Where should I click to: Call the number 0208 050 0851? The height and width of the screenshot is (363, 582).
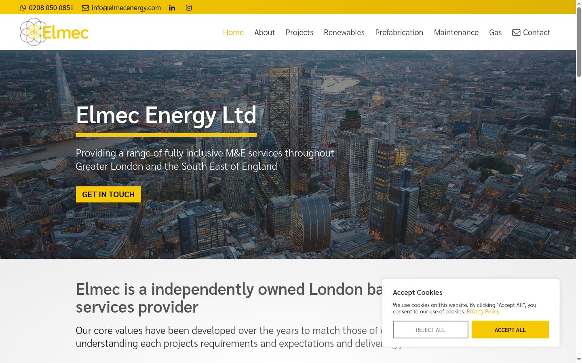(51, 8)
